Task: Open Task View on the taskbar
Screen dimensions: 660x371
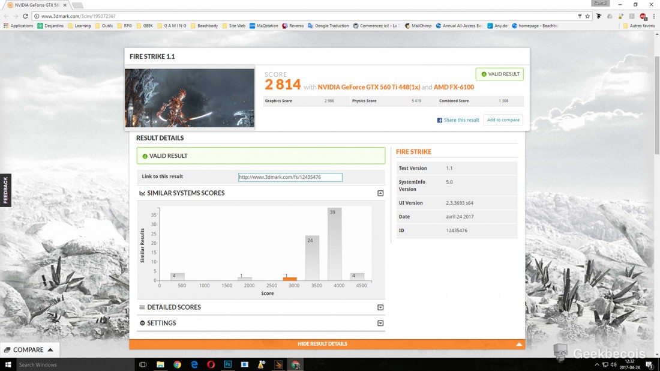Action: coord(143,364)
